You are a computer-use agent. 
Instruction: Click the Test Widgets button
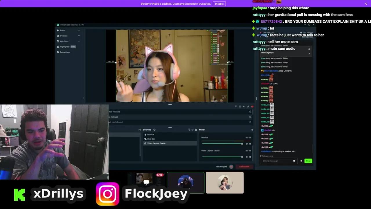pos(221,167)
